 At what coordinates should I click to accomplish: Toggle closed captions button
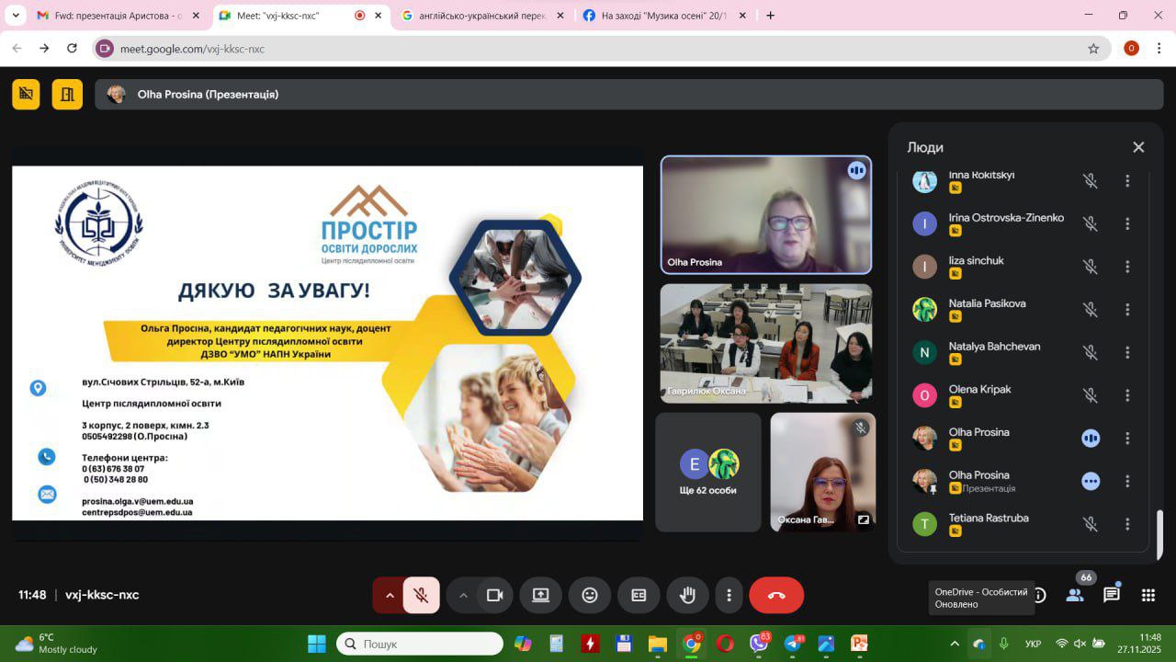pyautogui.click(x=639, y=595)
